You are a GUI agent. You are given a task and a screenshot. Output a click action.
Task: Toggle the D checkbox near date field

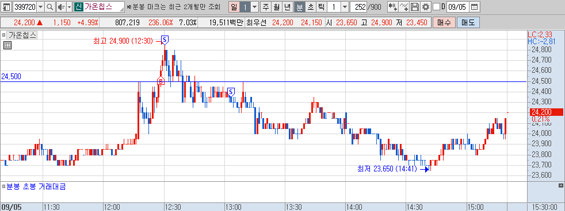pos(436,7)
